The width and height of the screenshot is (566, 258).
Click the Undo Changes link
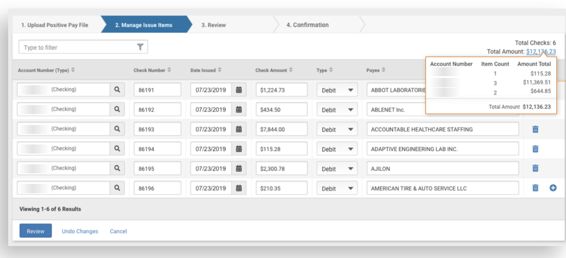coord(80,231)
